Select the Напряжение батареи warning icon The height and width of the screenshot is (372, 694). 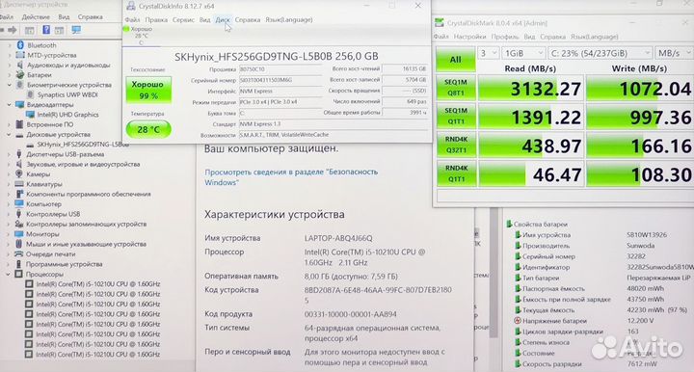tap(518, 321)
